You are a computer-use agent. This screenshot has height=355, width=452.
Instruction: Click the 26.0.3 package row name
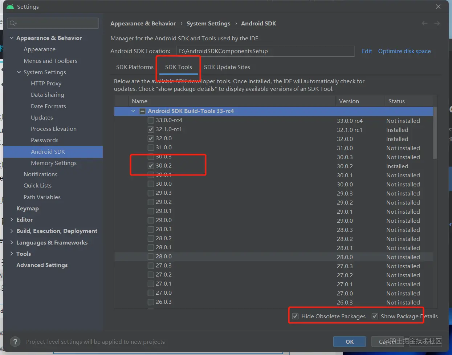(x=163, y=302)
